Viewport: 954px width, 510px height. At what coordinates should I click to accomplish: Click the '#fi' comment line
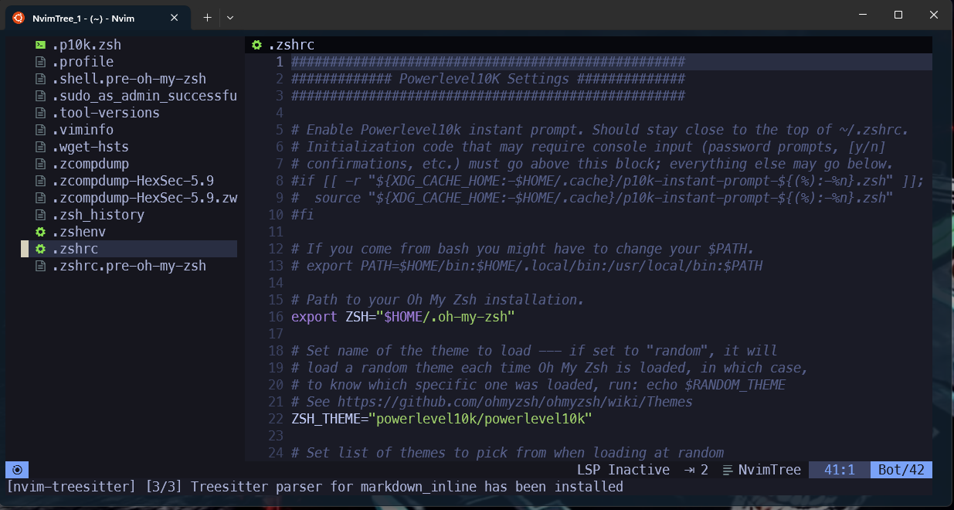coord(303,215)
